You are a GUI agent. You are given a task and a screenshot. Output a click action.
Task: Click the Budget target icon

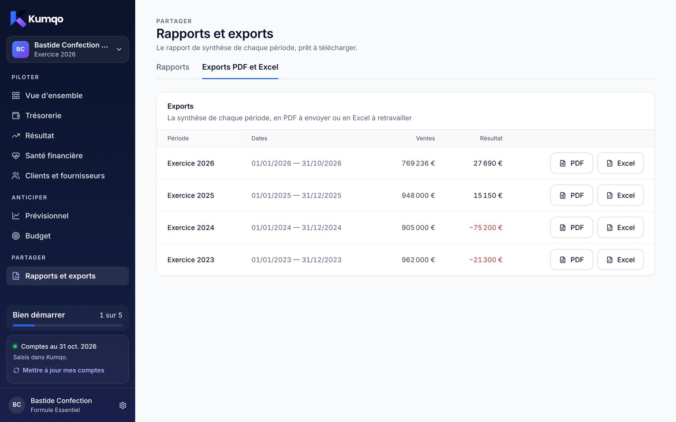point(16,236)
